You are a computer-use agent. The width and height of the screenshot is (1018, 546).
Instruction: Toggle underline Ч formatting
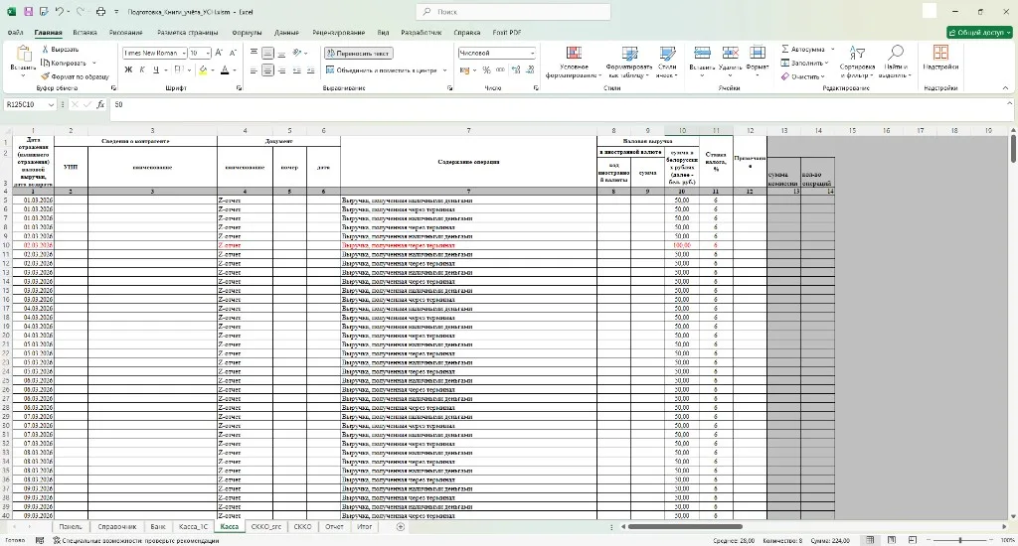pyautogui.click(x=156, y=70)
